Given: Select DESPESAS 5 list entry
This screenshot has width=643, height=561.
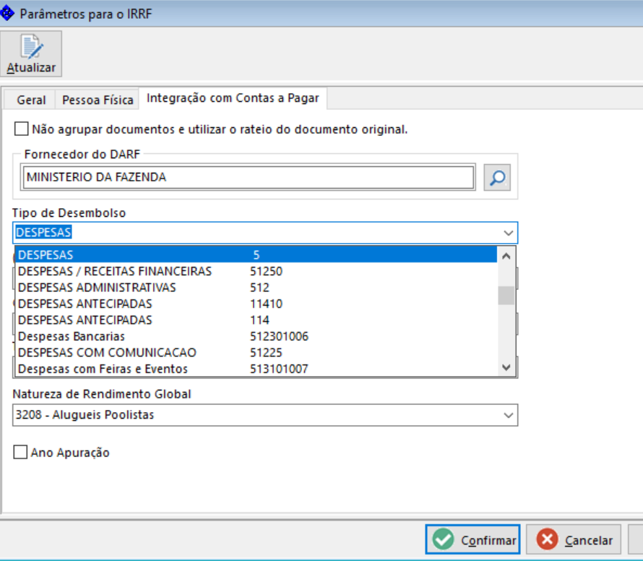Looking at the screenshot, I should pos(256,255).
